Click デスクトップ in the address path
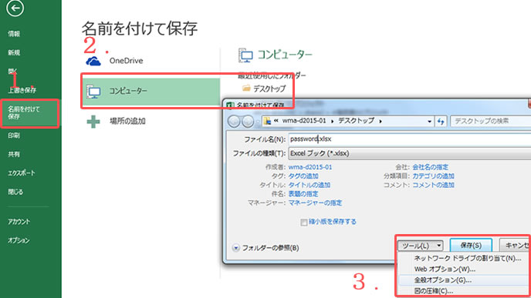Image resolution: width=531 pixels, height=298 pixels. [357, 121]
